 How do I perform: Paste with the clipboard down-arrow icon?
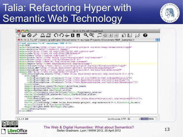78,35
